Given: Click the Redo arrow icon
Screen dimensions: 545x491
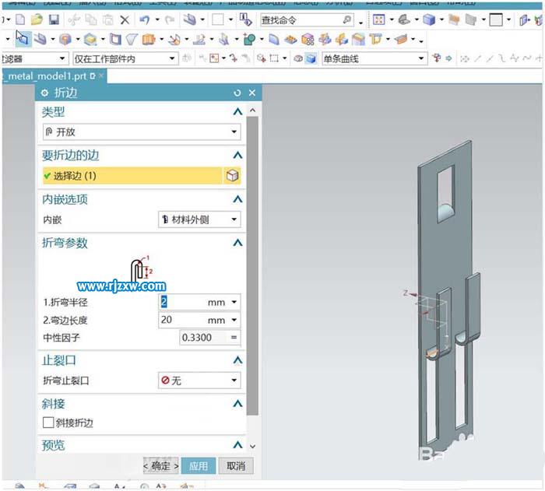Looking at the screenshot, I should [x=170, y=19].
